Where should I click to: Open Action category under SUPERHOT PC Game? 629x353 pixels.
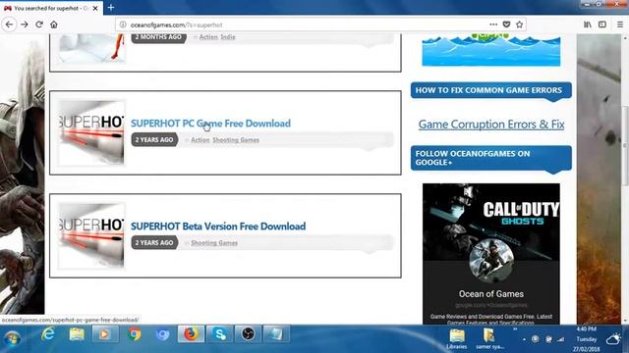(200, 140)
